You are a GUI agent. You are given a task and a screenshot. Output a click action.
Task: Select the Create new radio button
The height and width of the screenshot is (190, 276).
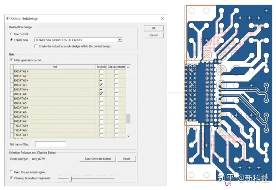[x=11, y=40]
